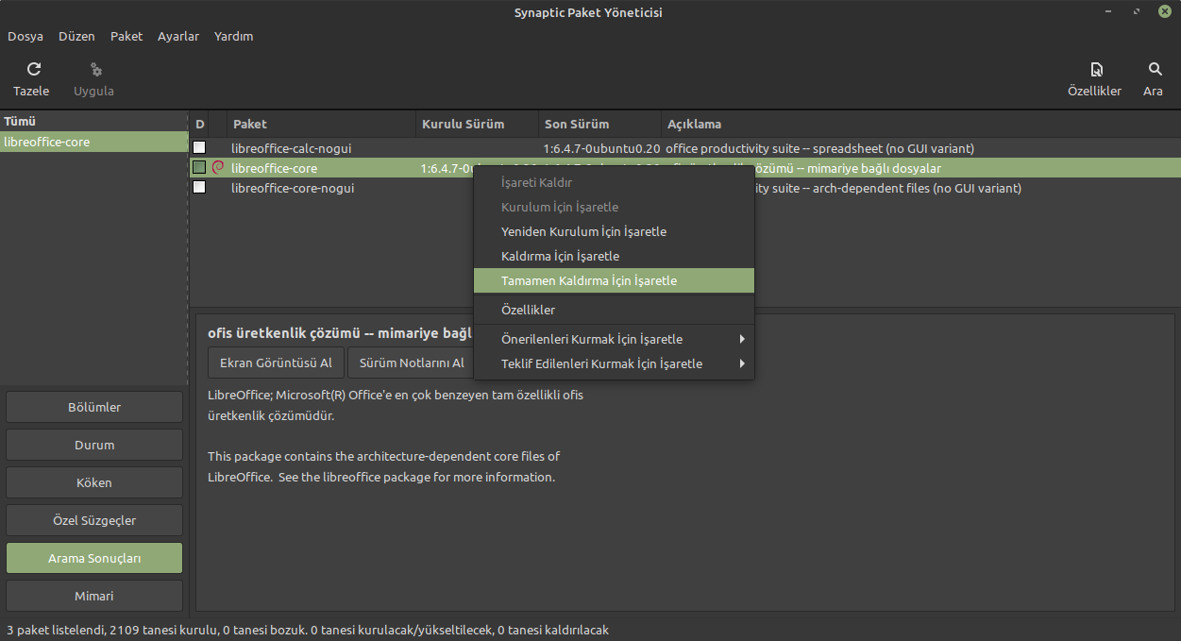Click Kaldırma İçin İşaretle menu entry
Screen dimensions: 1181x641
(560, 256)
